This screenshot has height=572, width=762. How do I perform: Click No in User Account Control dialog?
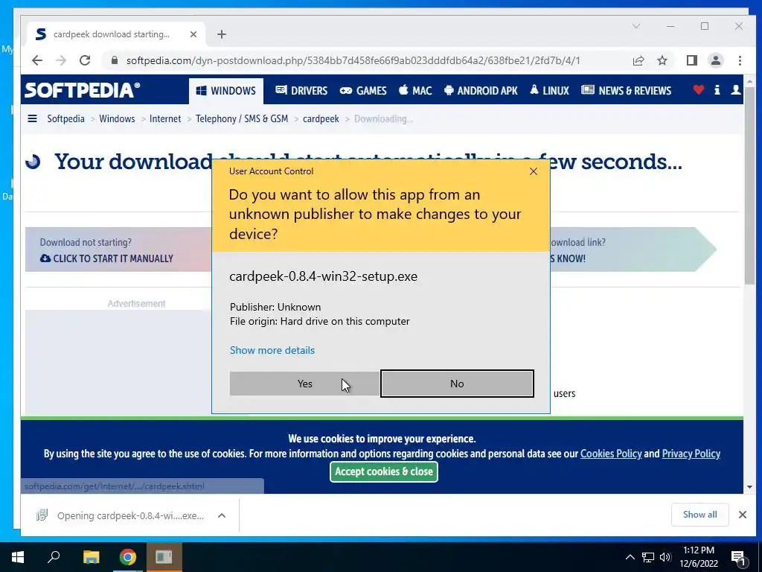tap(457, 384)
